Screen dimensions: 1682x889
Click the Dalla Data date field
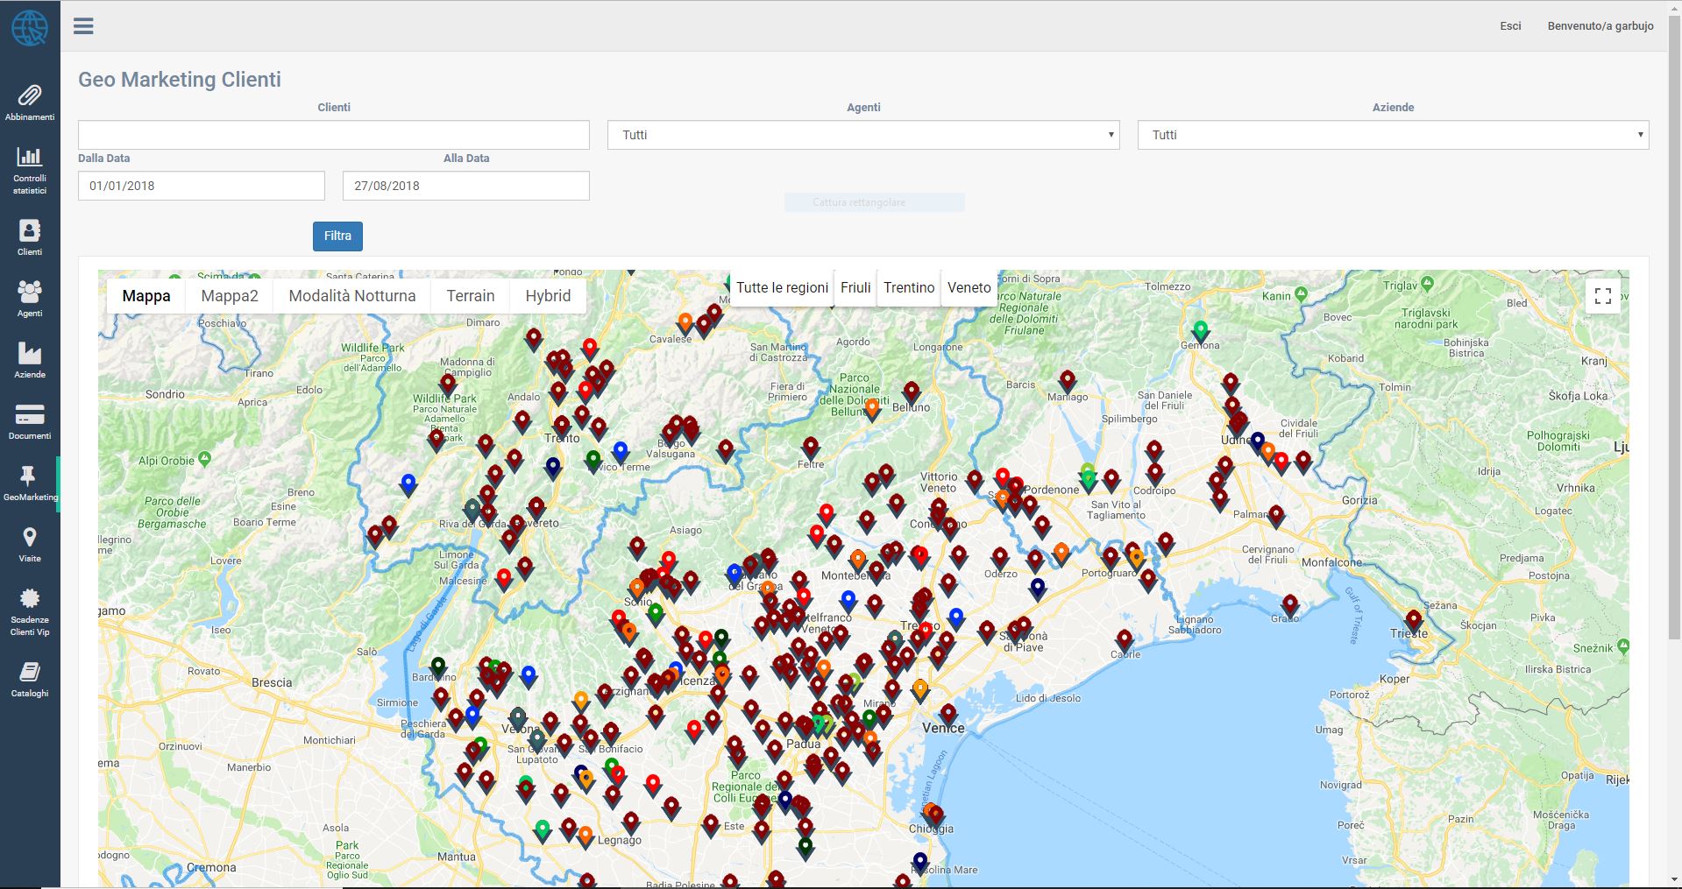point(201,186)
